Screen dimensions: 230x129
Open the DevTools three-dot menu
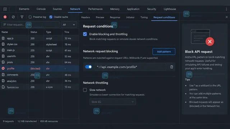(x=226, y=9)
